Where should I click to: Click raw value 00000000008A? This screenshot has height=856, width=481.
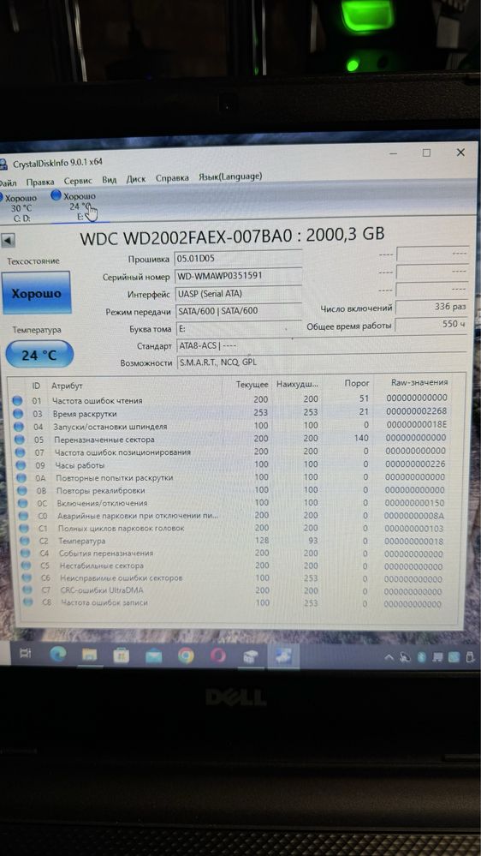(414, 515)
